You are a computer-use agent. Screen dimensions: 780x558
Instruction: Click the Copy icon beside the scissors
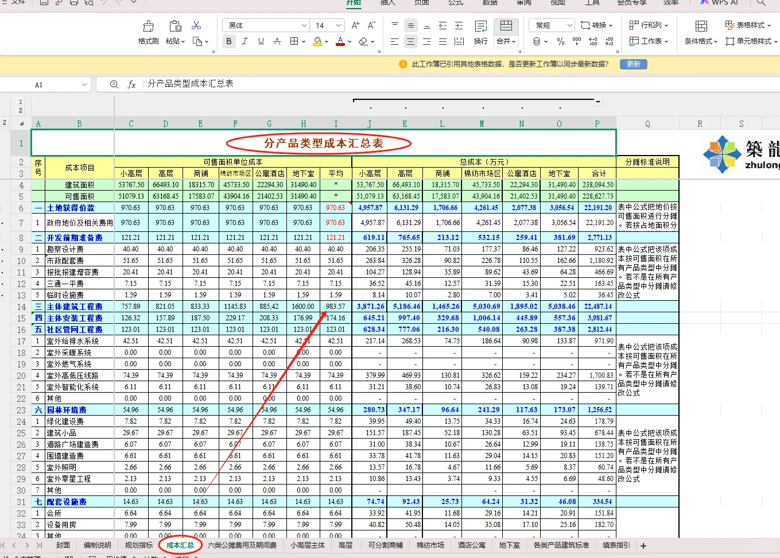pos(197,41)
